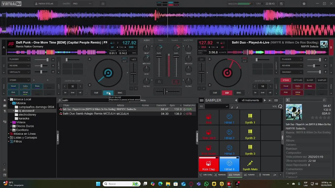This screenshot has height=188, width=335.
Task: Toggle VINYL mode on deck A
Action: coord(125,58)
